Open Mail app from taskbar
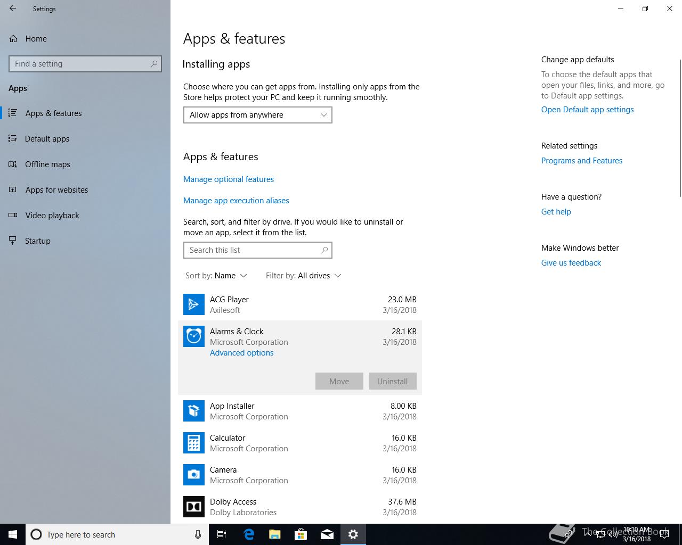Image resolution: width=682 pixels, height=545 pixels. [x=327, y=534]
